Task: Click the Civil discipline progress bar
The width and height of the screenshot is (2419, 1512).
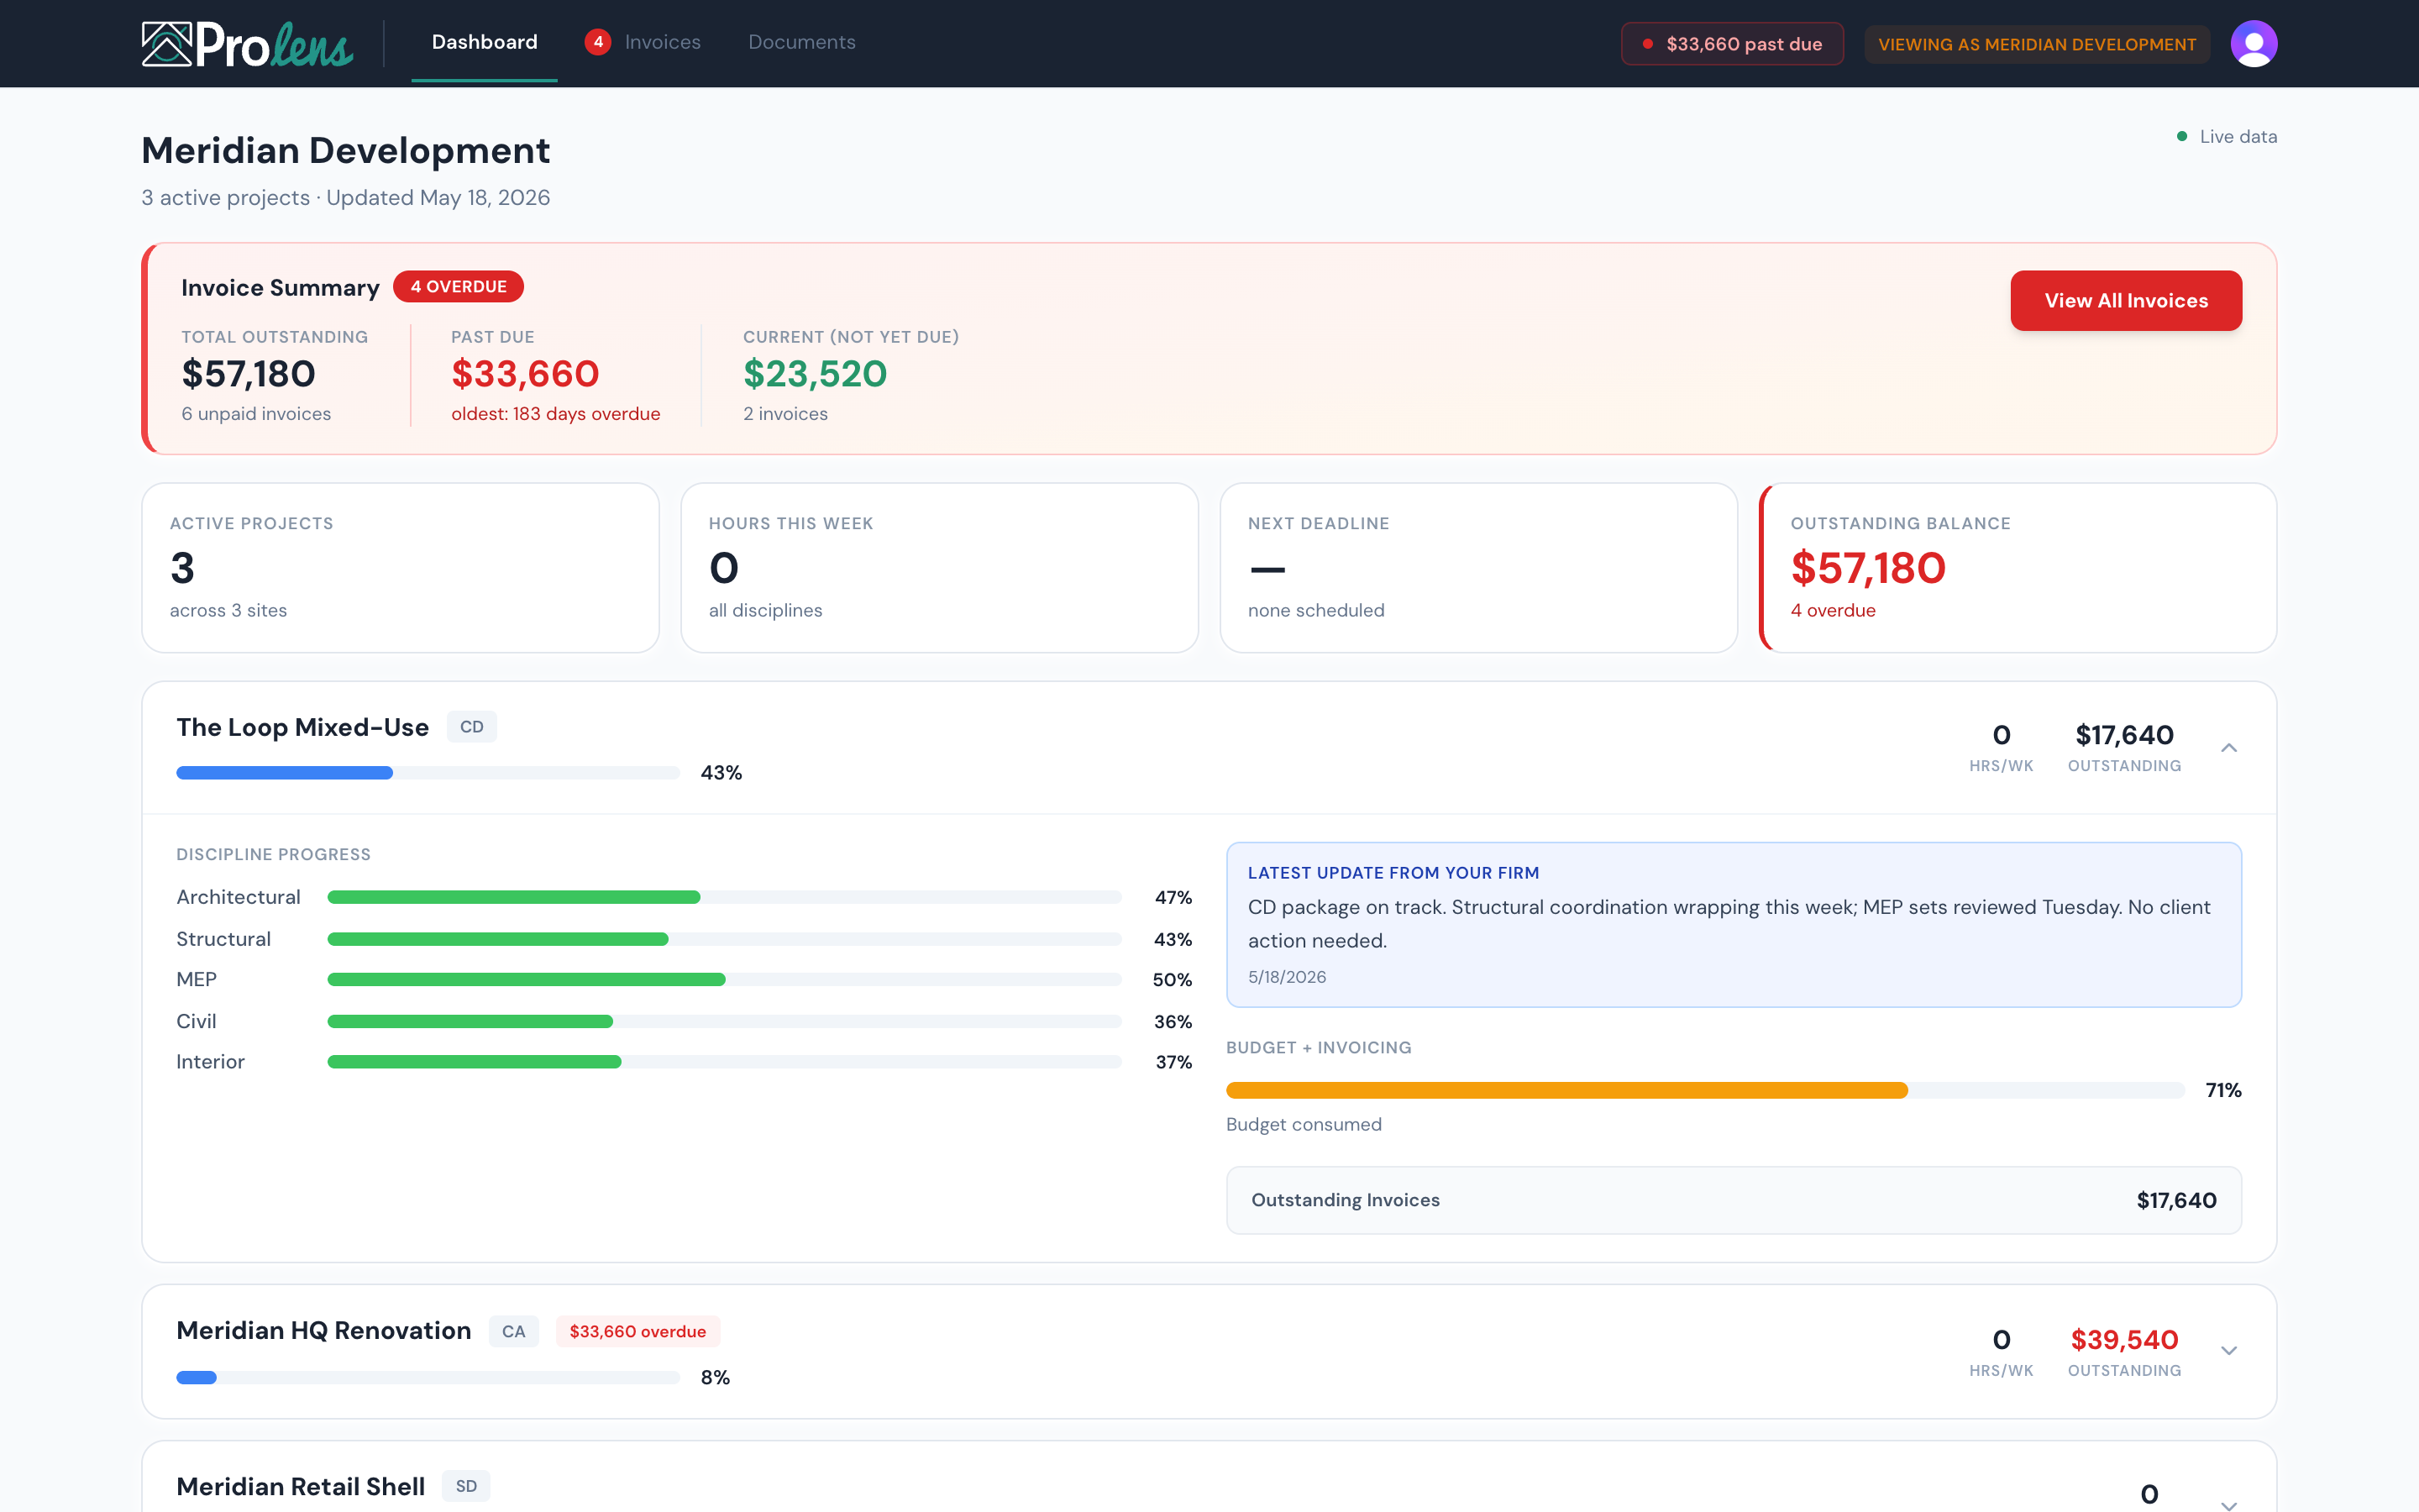Action: pos(725,1022)
